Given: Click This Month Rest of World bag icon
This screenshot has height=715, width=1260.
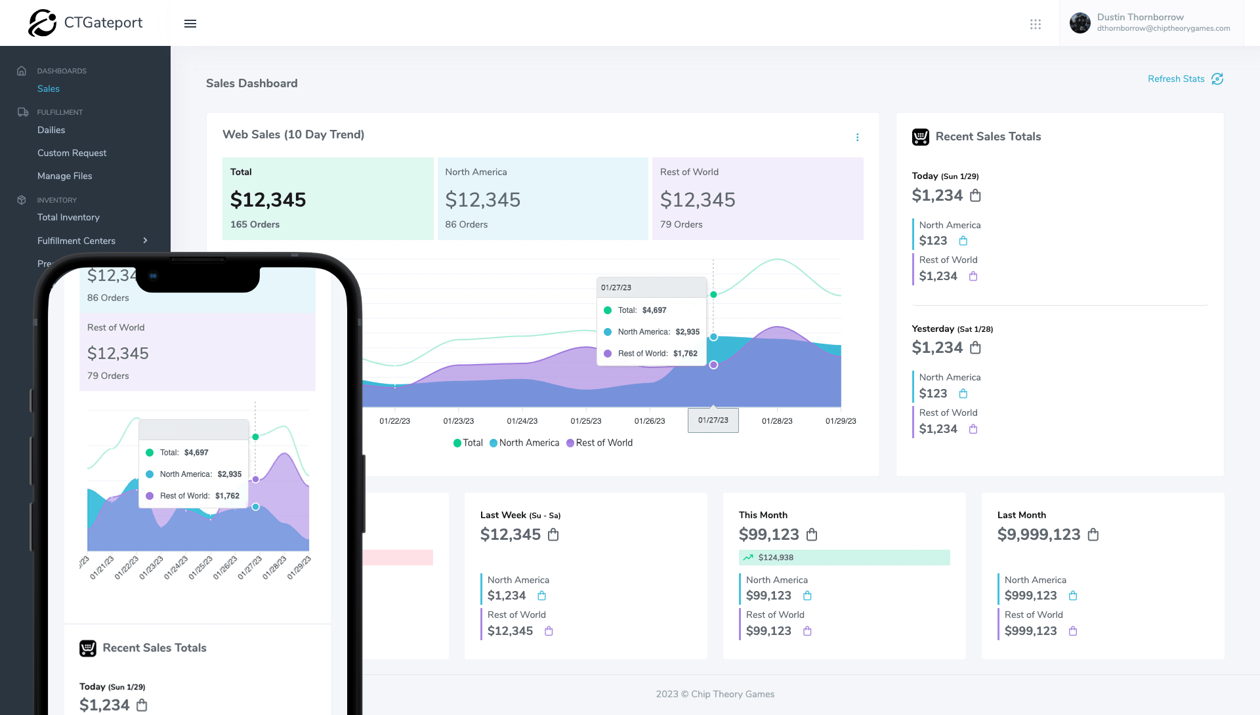Looking at the screenshot, I should (x=808, y=631).
